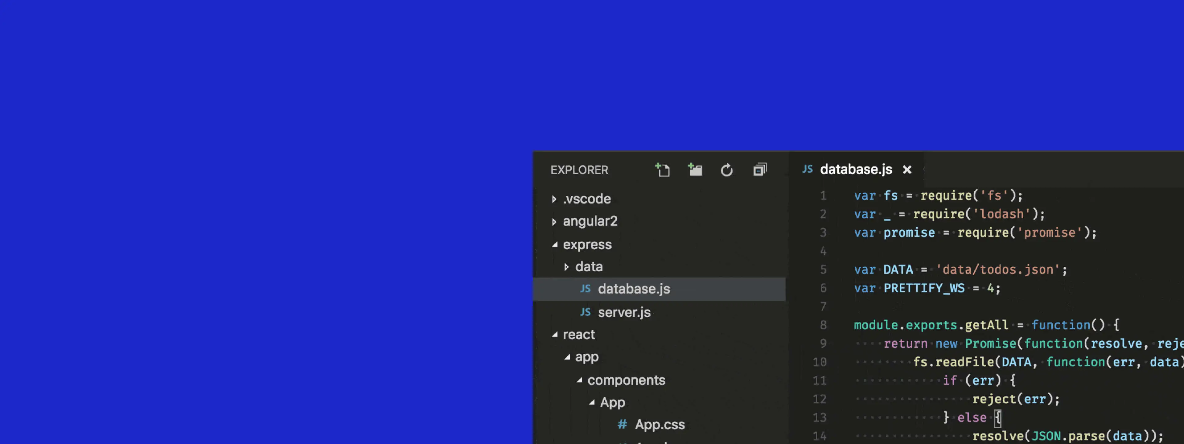
Task: Collapse the react folder
Action: tap(555, 335)
